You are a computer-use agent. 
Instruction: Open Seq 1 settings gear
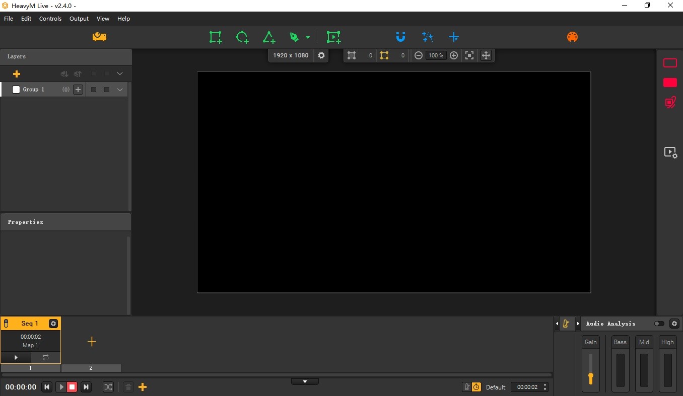tap(53, 324)
